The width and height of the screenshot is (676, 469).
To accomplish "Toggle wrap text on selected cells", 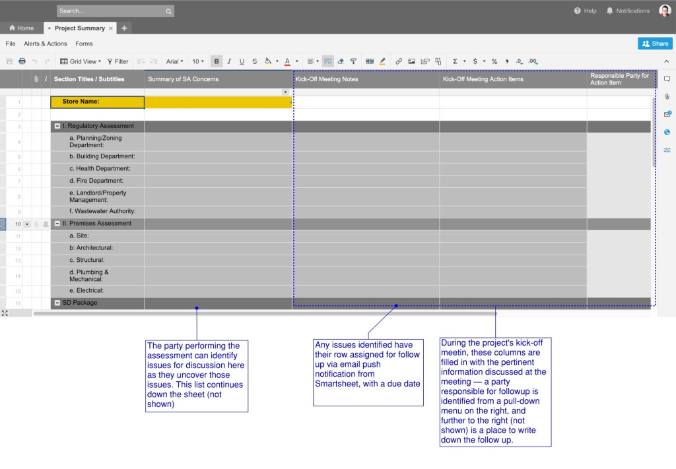I will [328, 61].
